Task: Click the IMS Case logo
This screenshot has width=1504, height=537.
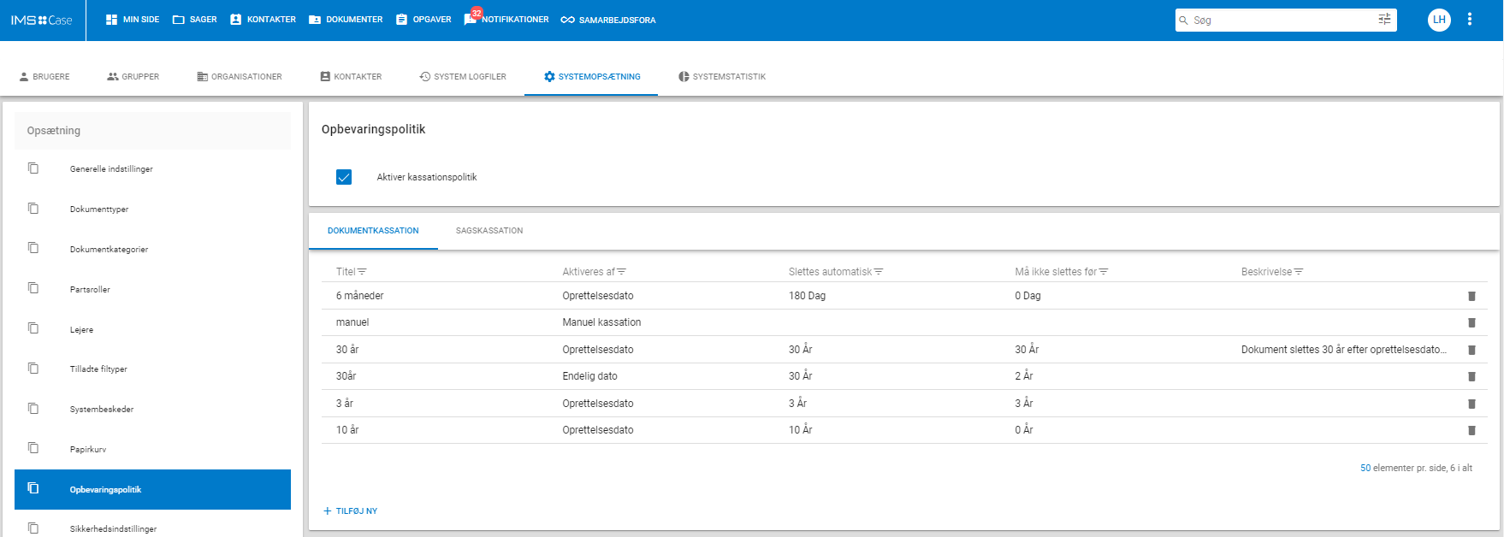Action: 41,20
